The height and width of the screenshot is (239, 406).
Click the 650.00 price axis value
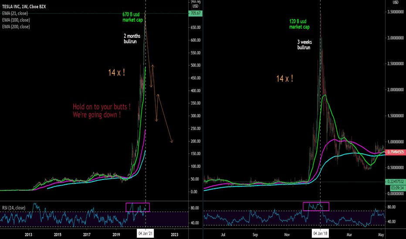[196, 27]
